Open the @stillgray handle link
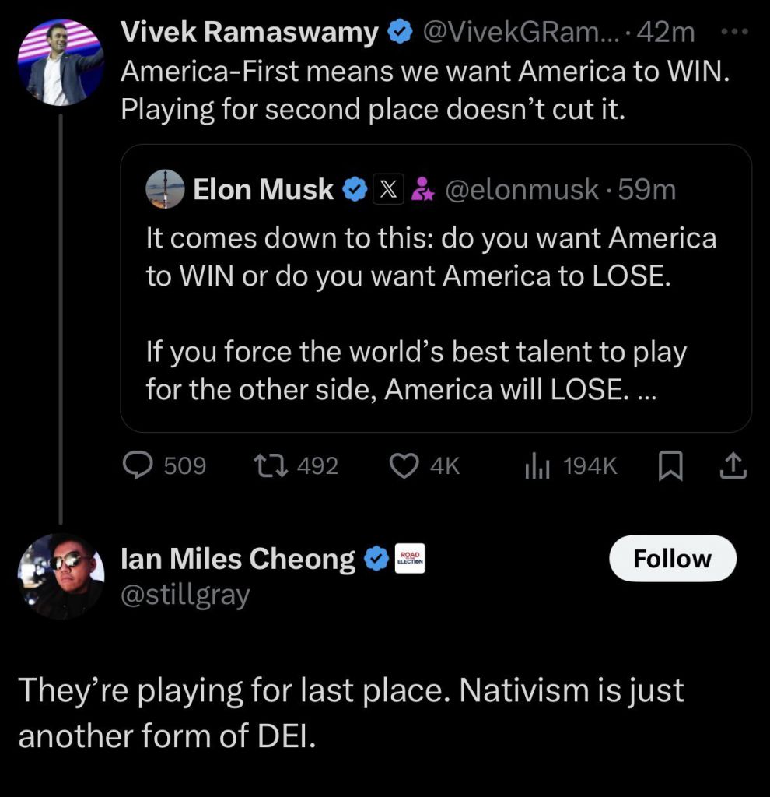This screenshot has height=797, width=770. (185, 595)
